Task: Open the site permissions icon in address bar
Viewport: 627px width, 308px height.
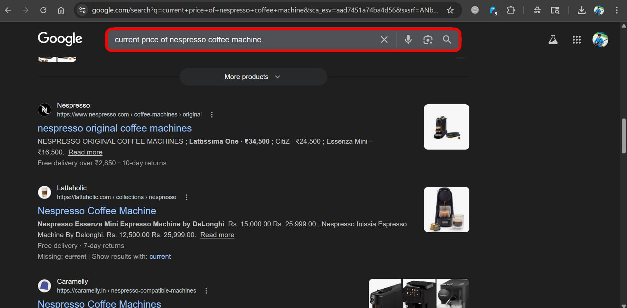Action: point(82,10)
